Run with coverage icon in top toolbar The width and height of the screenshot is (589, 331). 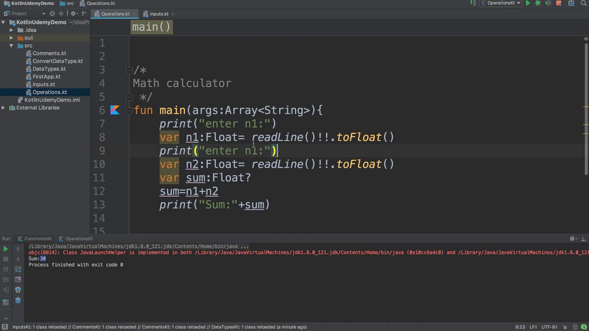pos(548,3)
